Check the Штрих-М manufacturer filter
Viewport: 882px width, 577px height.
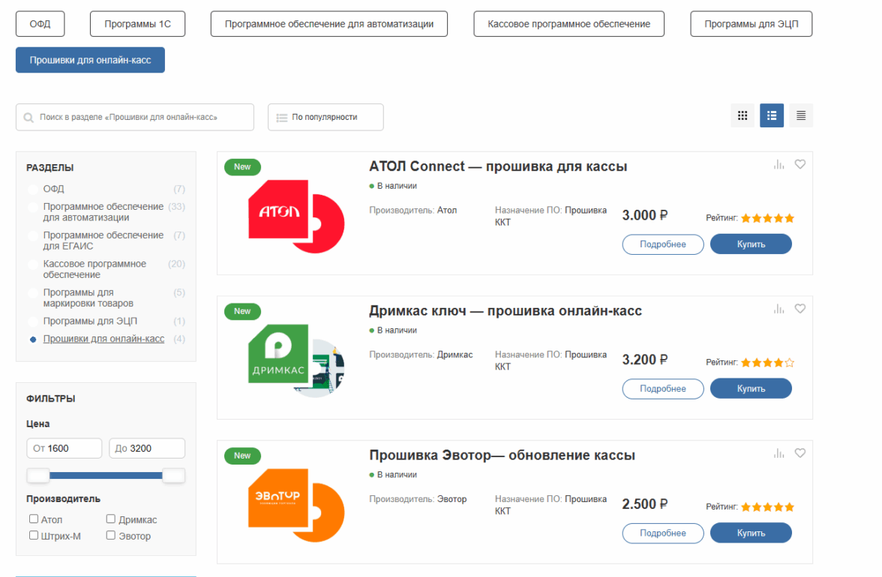tap(34, 536)
